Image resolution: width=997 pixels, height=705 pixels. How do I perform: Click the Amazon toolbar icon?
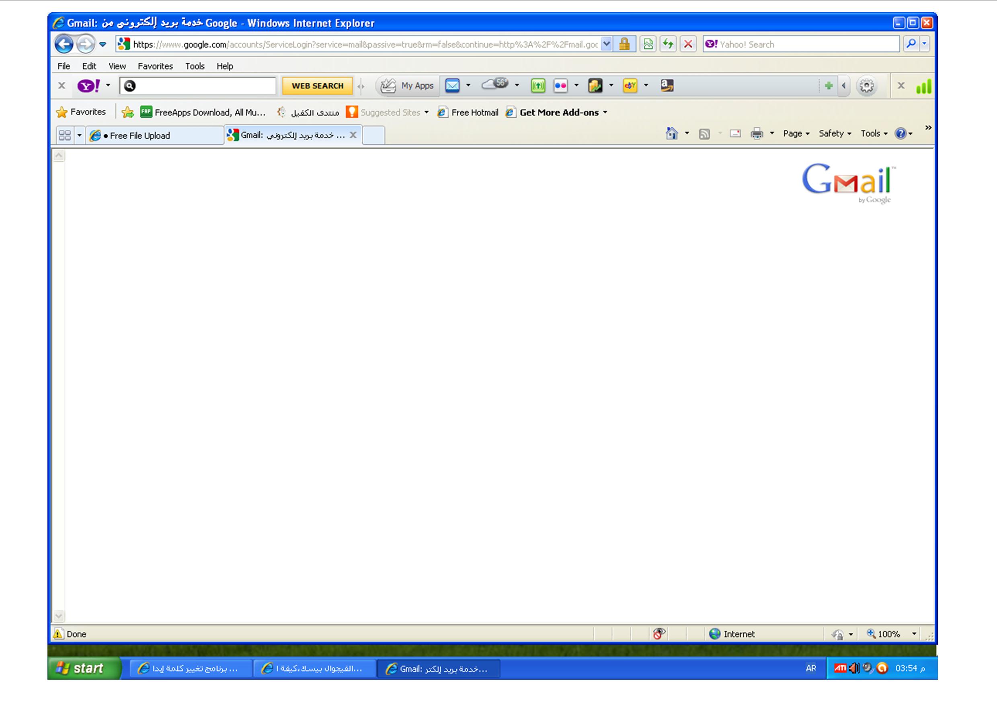tap(667, 86)
